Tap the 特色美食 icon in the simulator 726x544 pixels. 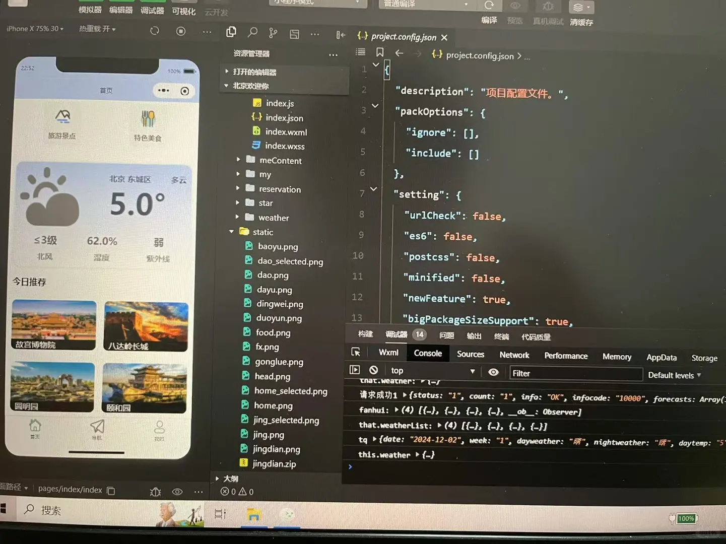point(148,119)
